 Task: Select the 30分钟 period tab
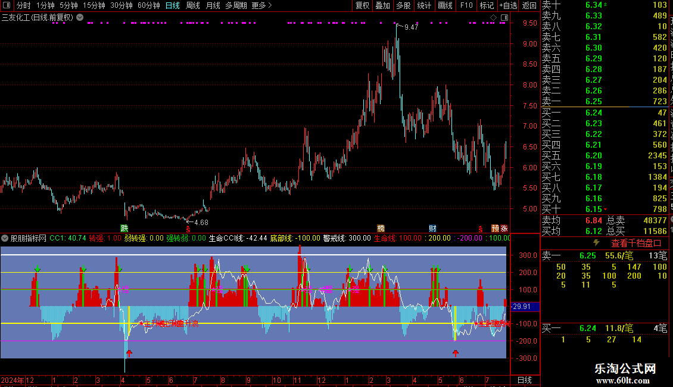coord(121,5)
